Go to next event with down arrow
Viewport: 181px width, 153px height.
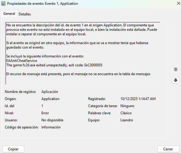(x=175, y=80)
